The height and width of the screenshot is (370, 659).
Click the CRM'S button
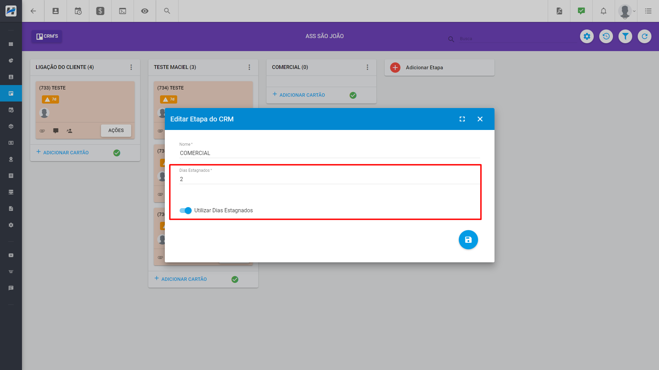(x=47, y=36)
